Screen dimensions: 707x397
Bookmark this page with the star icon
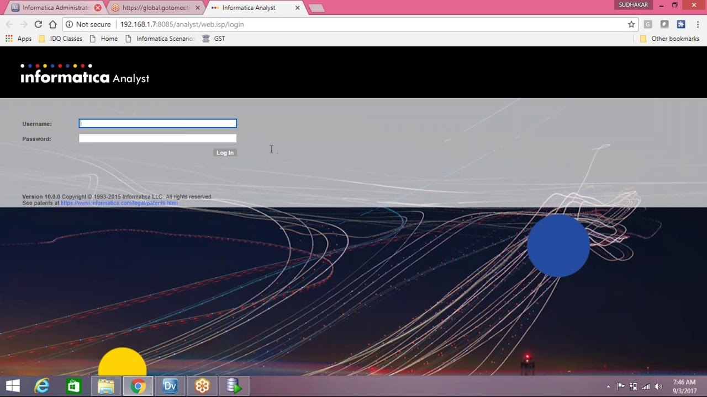tap(631, 24)
